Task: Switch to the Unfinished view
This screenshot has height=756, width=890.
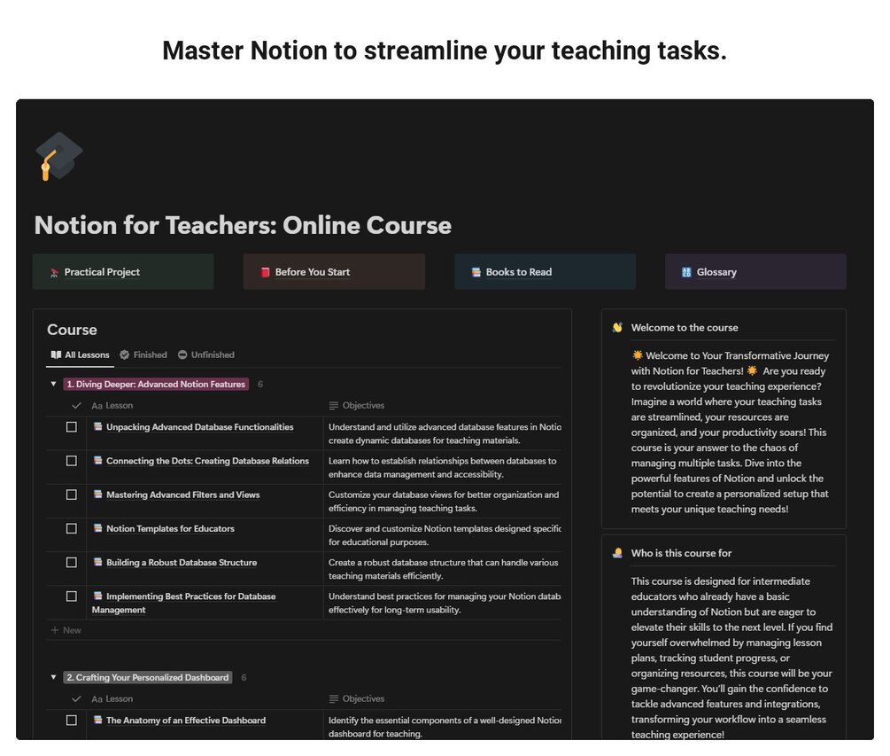Action: pos(206,355)
